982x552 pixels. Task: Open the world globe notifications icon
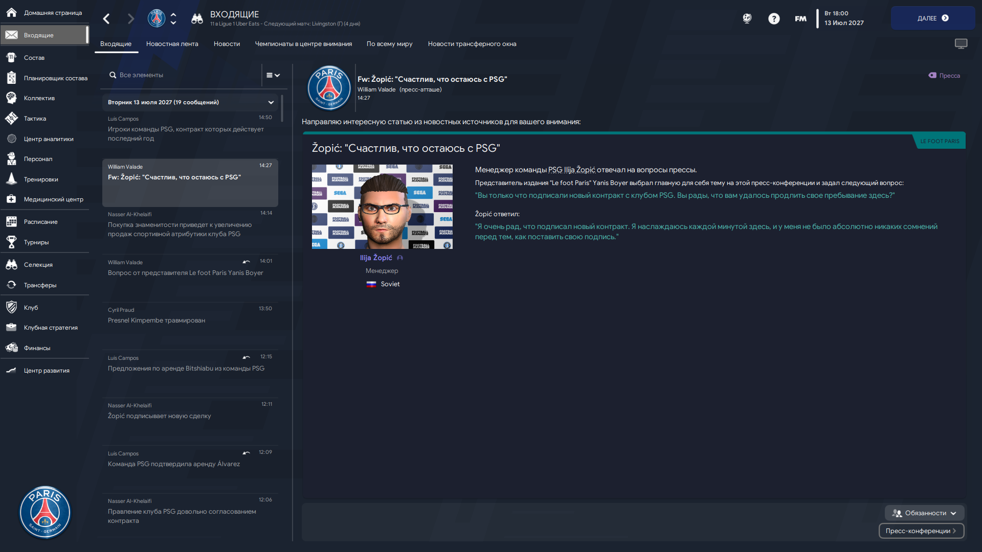[747, 19]
